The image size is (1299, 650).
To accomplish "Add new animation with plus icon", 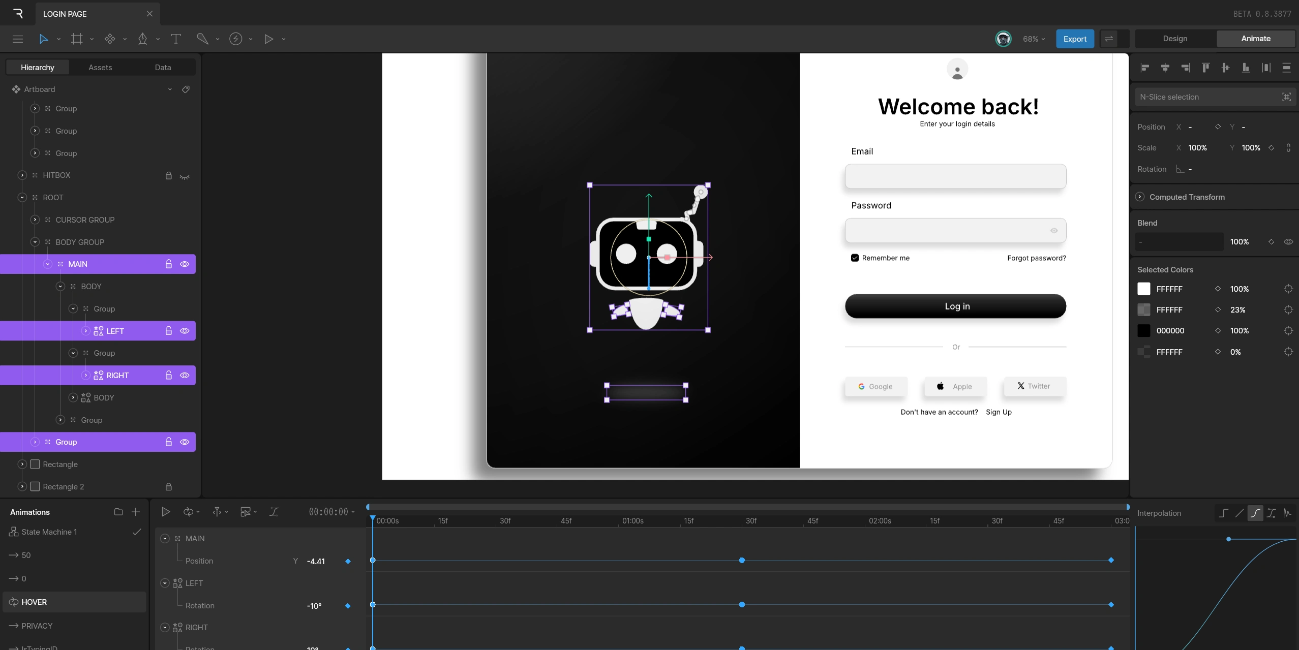I will click(x=136, y=512).
